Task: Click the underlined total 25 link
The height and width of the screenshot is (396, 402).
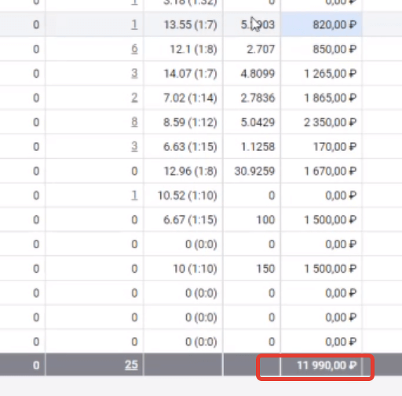Action: (131, 365)
